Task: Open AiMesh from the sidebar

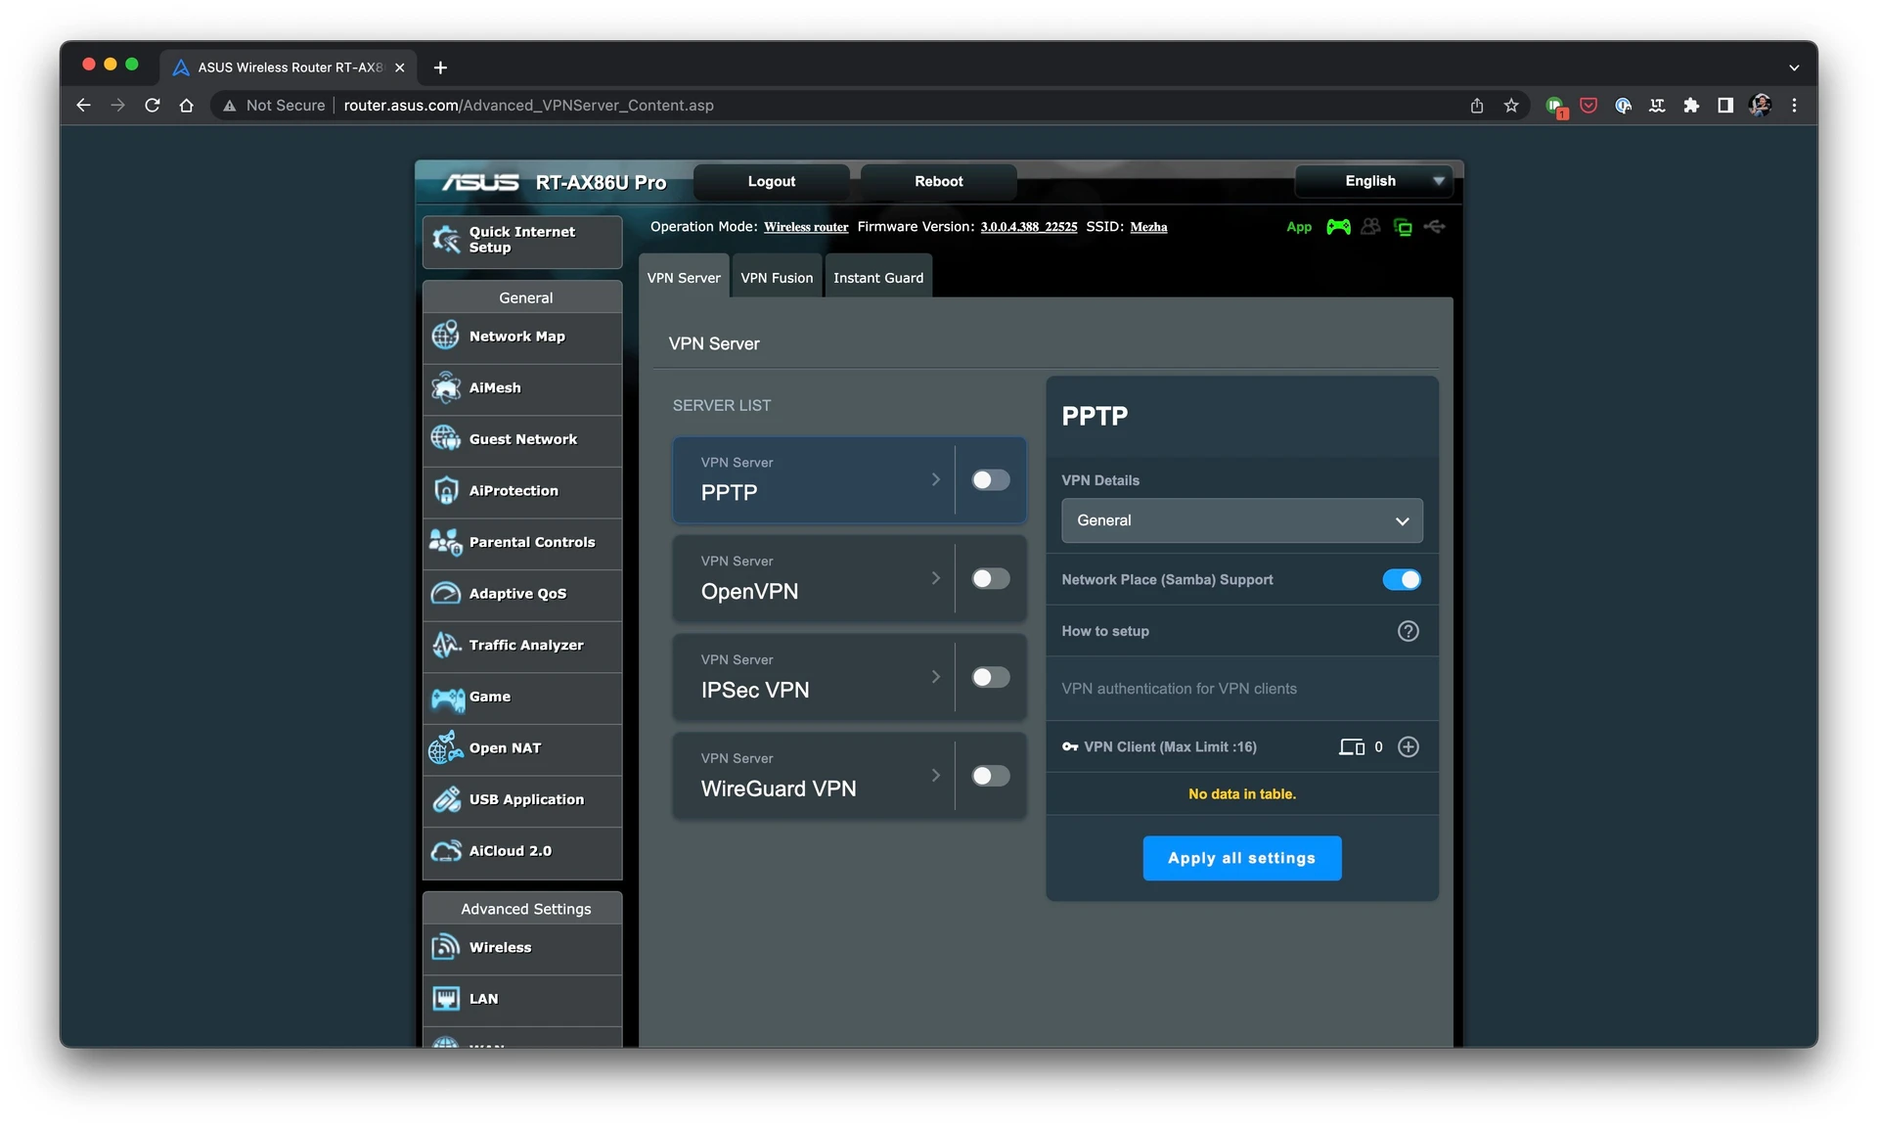Action: pyautogui.click(x=522, y=387)
